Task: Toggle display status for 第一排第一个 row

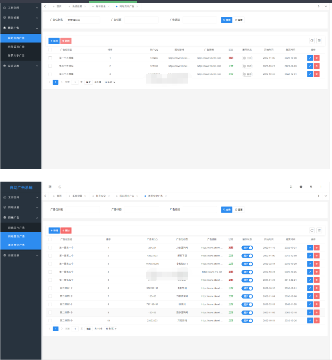Action: (x=247, y=248)
